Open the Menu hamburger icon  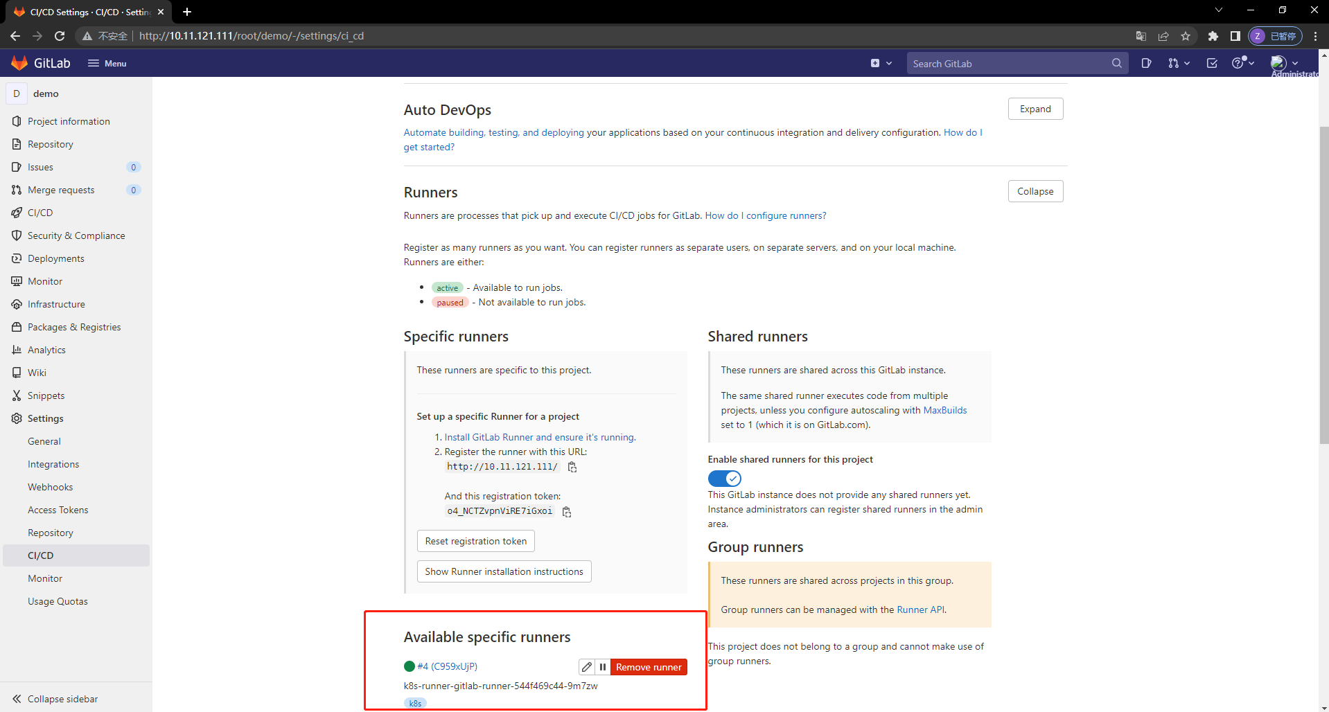click(x=94, y=63)
